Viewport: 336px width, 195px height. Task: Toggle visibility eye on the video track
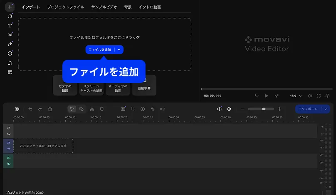[x=9, y=143]
